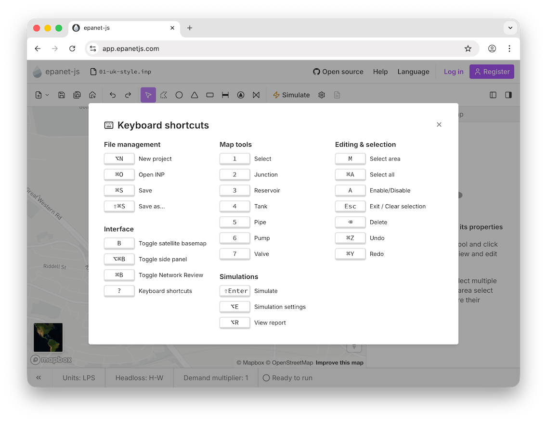This screenshot has height=423, width=547.
Task: Pick the Pump tool in toolbar
Action: (x=241, y=95)
